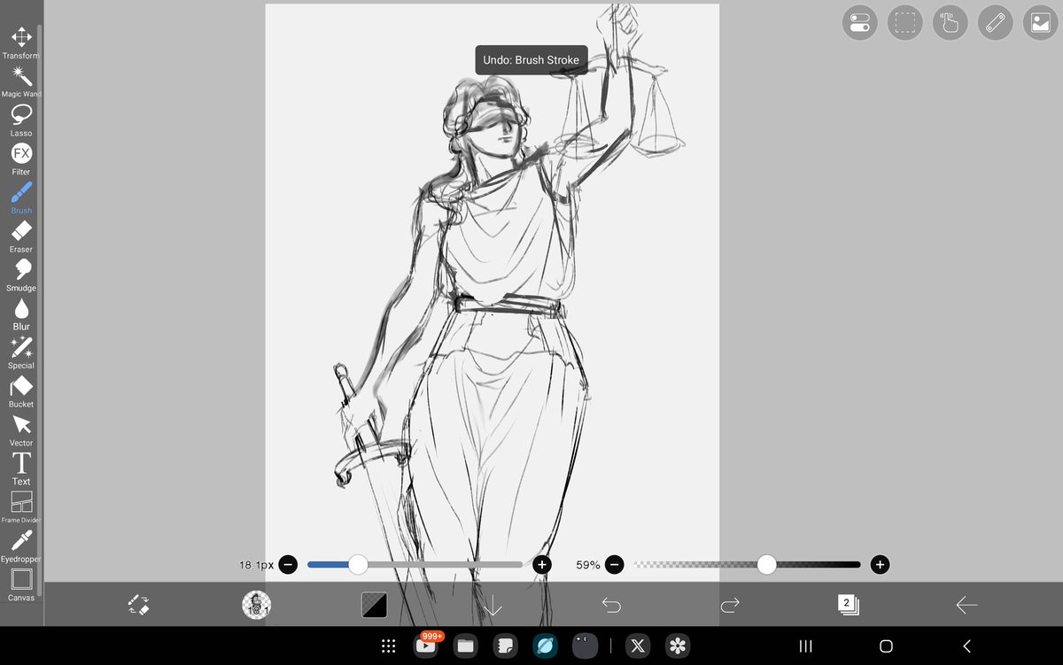1063x665 pixels.
Task: Redo the last action
Action: [730, 605]
